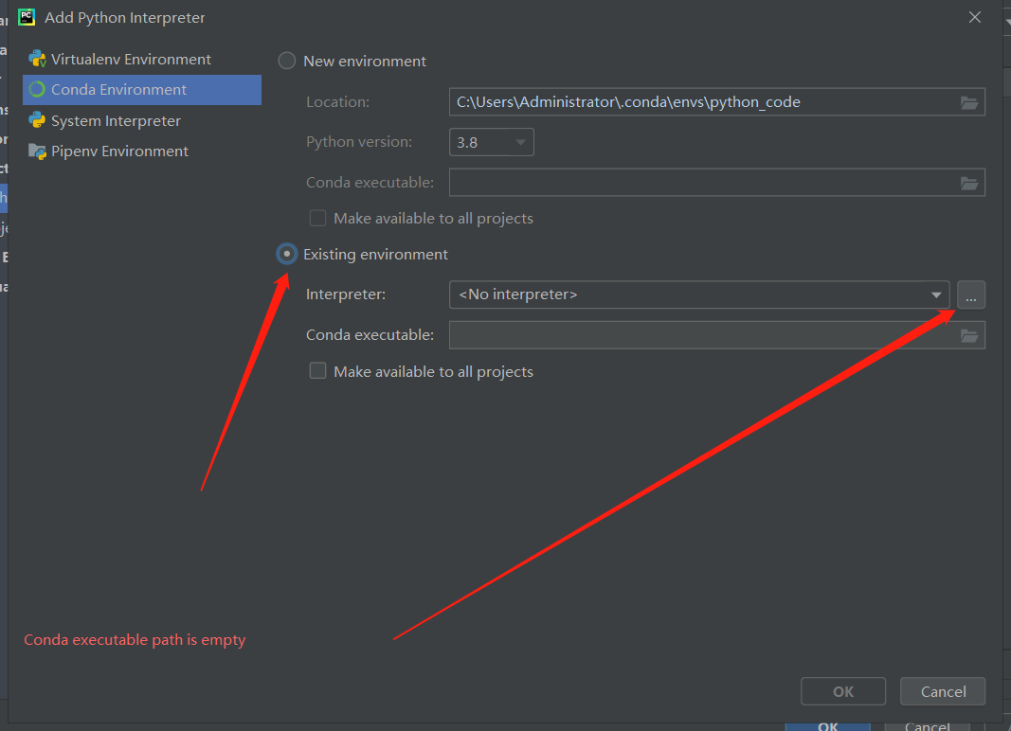The image size is (1011, 731).
Task: Click the PyCharm logo in title bar
Action: [27, 17]
